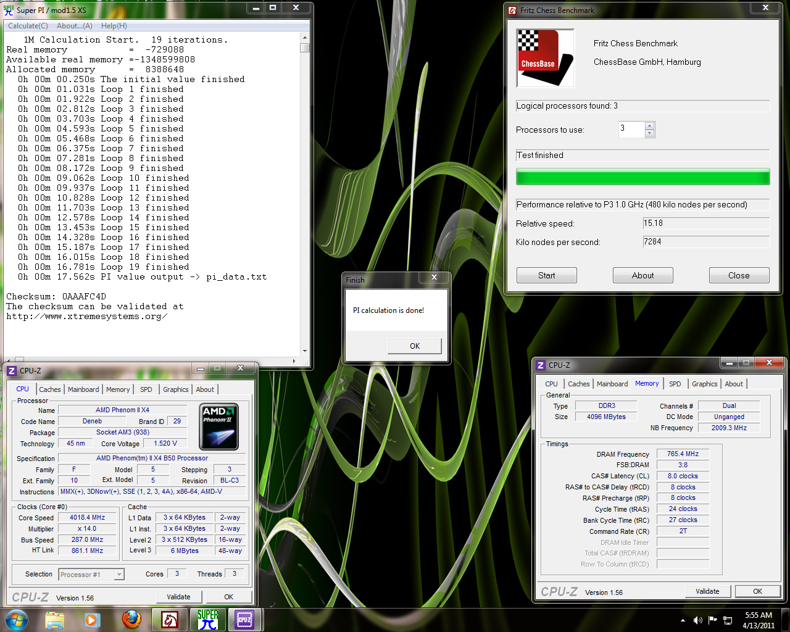790x632 pixels.
Task: Click Super PI horizontal scrollbar right arrow
Action: coord(294,361)
